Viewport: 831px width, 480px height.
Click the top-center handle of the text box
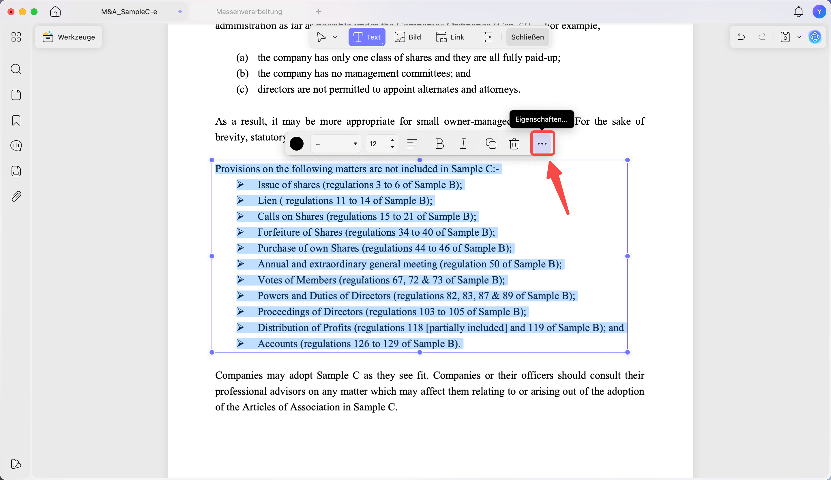point(420,160)
